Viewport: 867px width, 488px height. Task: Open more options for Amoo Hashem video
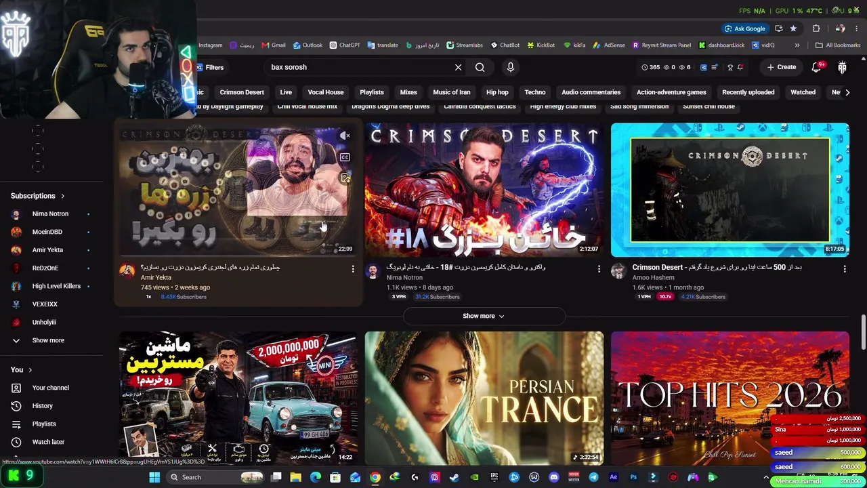click(845, 269)
